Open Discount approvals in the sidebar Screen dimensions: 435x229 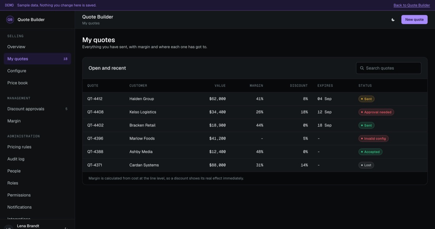pyautogui.click(x=37, y=109)
